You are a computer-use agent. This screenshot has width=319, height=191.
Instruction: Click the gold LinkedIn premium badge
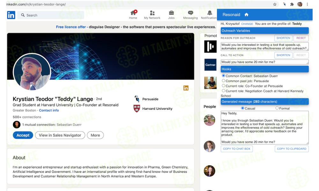click(186, 88)
